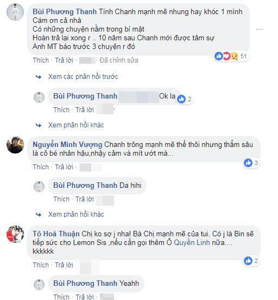The height and width of the screenshot is (300, 278).
Task: Open Nguyễn Minh Vượng's profile name link
Action: (67, 144)
